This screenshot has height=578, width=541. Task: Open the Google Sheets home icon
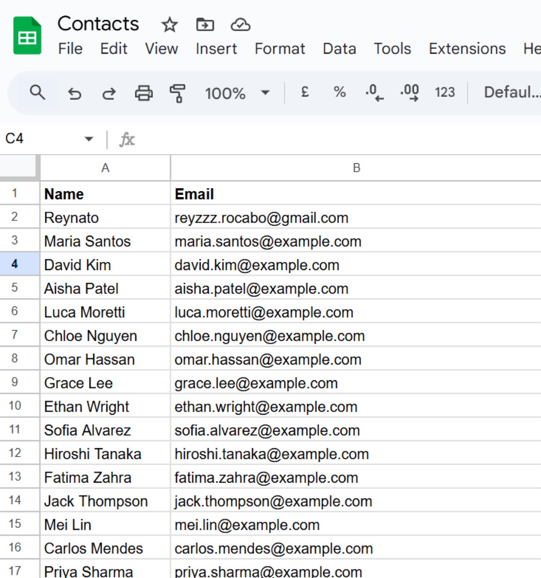pyautogui.click(x=27, y=35)
